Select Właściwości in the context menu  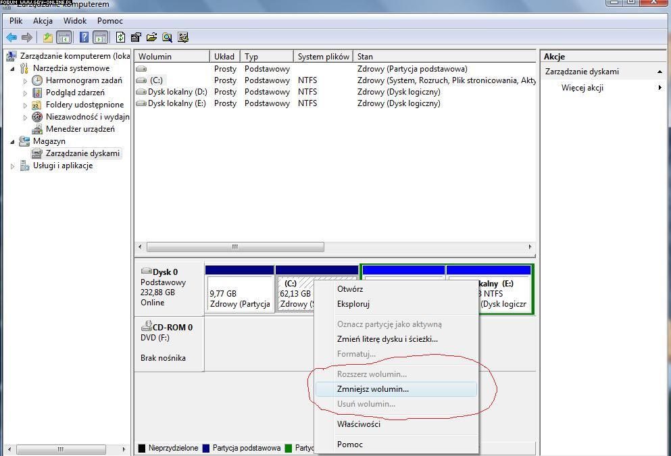coord(359,424)
